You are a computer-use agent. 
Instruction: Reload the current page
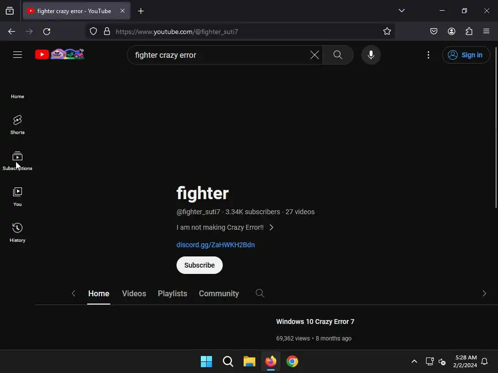(47, 32)
